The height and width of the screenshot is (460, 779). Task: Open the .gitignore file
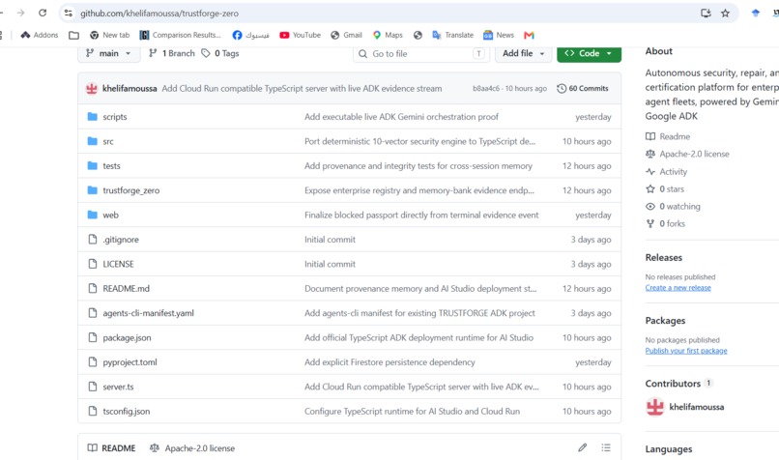click(x=121, y=240)
